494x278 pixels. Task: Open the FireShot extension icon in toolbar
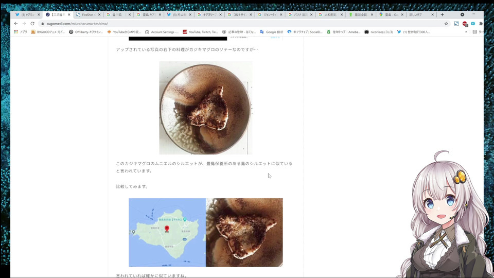(456, 24)
